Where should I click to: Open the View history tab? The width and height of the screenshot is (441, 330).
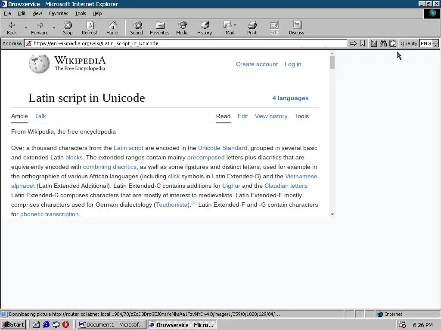(x=271, y=116)
